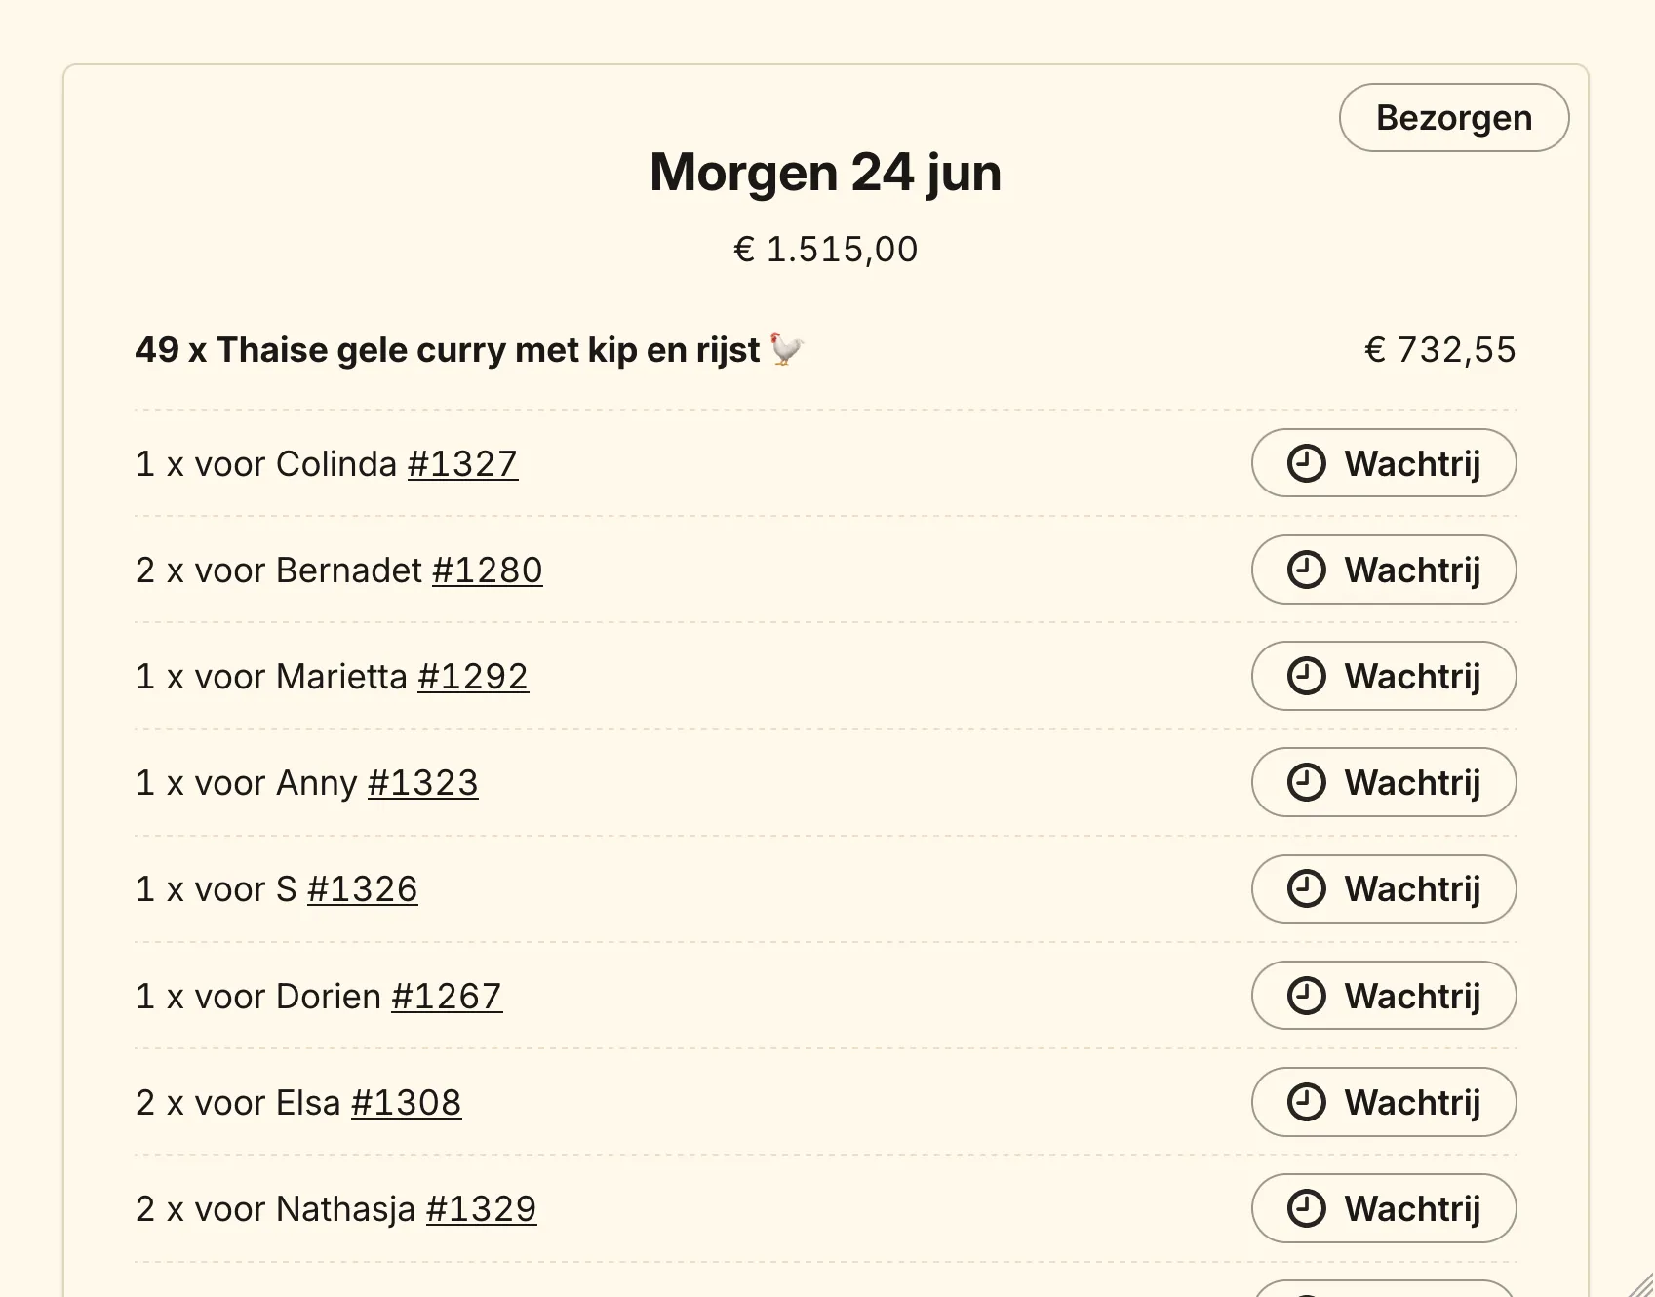Click the Thaise gele curry dish heading

tap(470, 350)
